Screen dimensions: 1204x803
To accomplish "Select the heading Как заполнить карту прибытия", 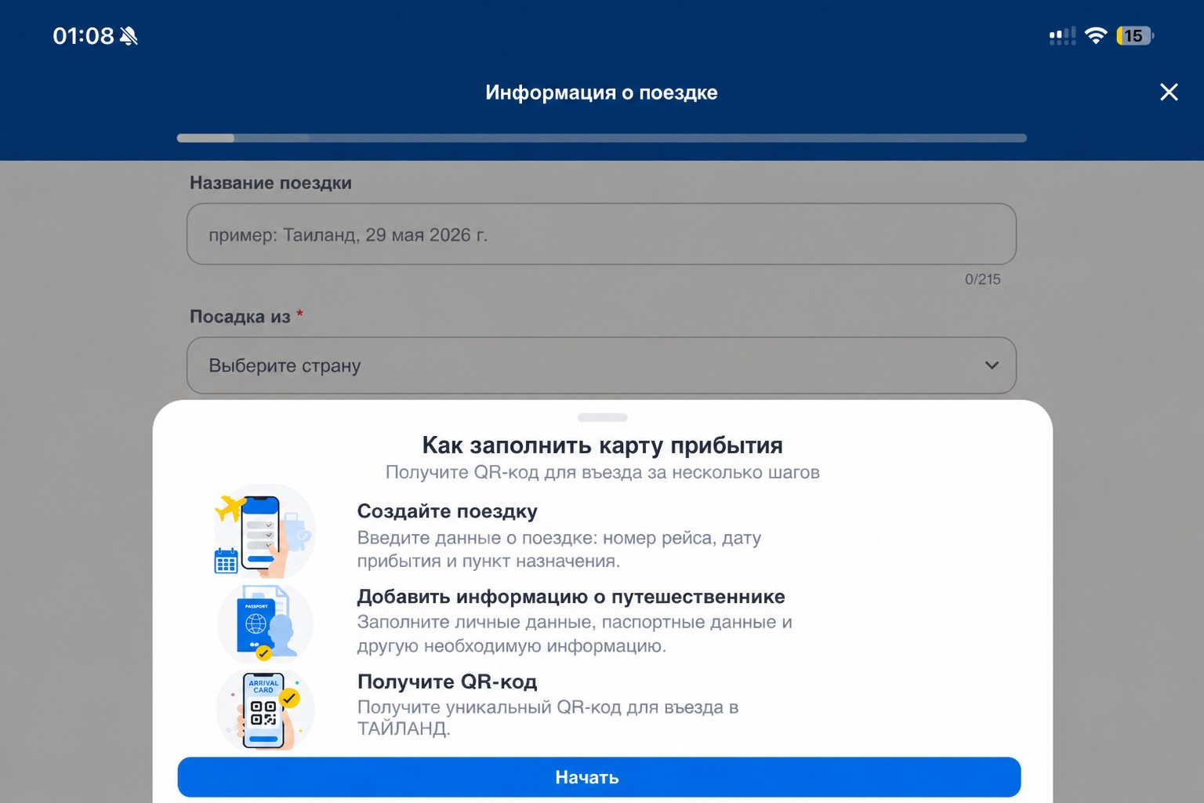I will click(602, 445).
